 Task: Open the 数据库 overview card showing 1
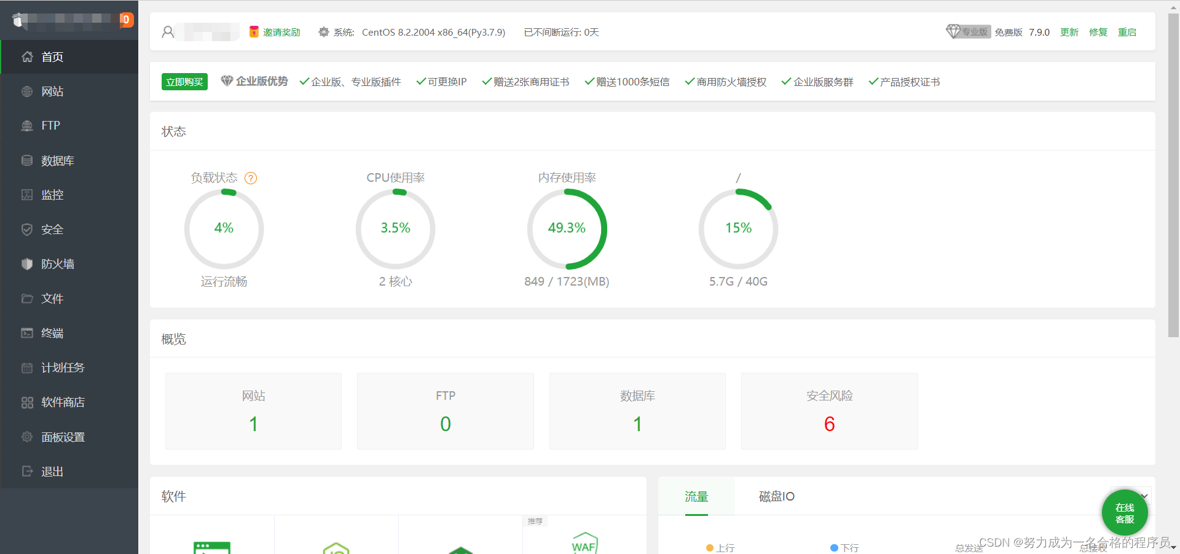pyautogui.click(x=637, y=411)
